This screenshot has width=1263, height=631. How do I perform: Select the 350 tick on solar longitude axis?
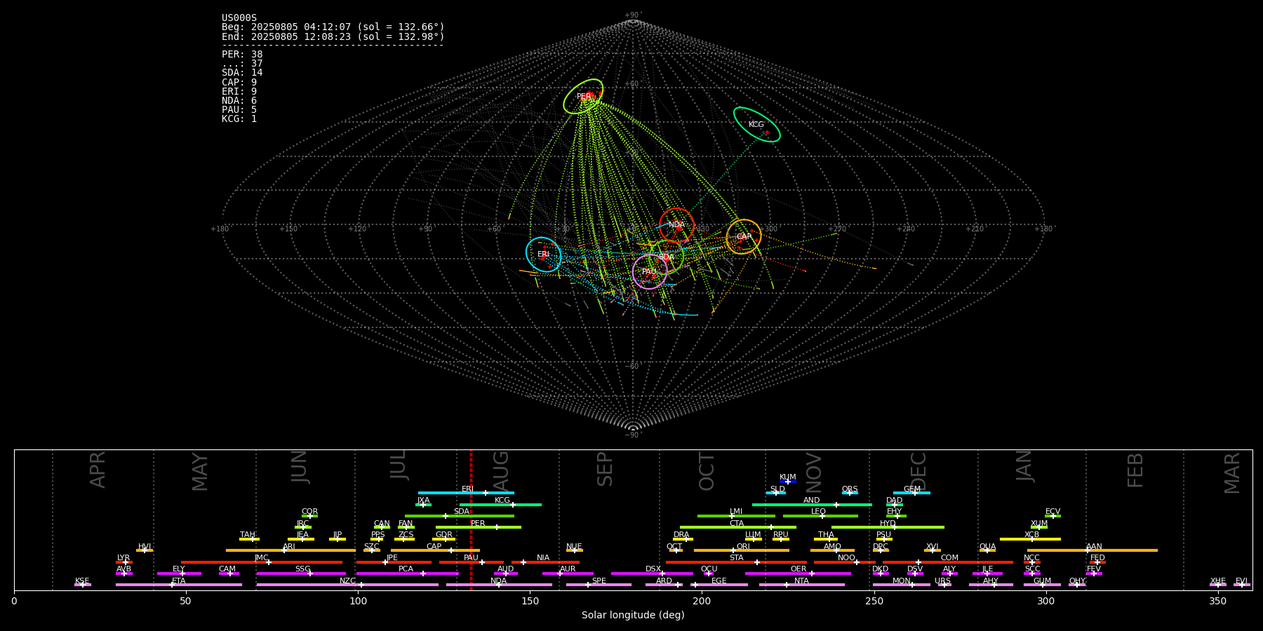pyautogui.click(x=1218, y=601)
